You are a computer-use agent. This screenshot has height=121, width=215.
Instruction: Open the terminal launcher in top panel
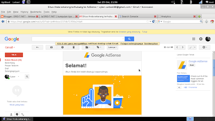(28, 2)
